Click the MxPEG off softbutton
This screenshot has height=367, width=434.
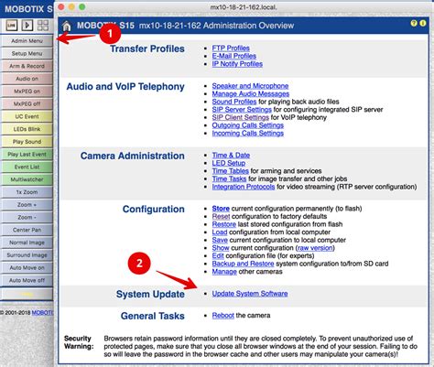[27, 103]
